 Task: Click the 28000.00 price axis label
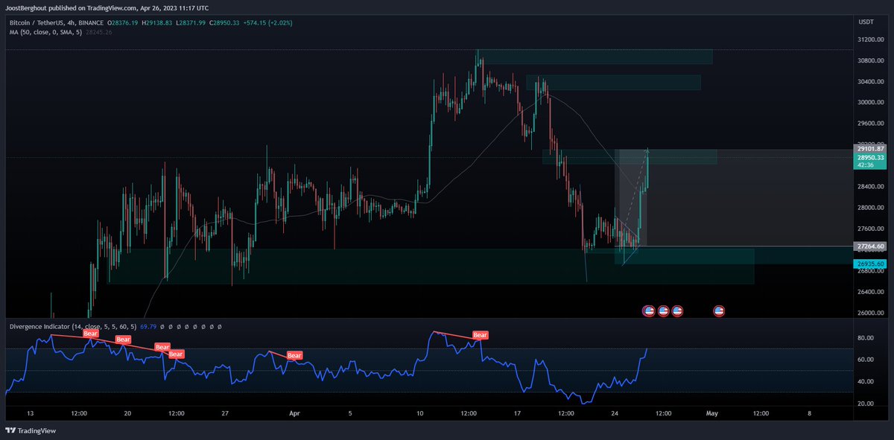point(871,208)
